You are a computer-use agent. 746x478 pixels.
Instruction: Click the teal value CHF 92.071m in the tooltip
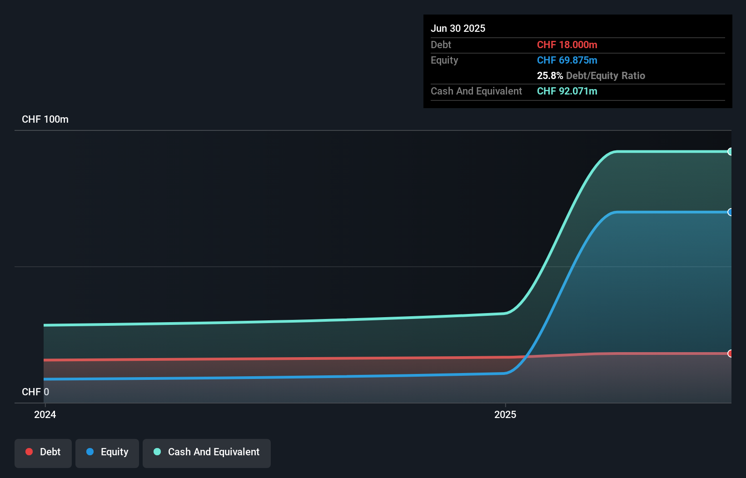(567, 91)
